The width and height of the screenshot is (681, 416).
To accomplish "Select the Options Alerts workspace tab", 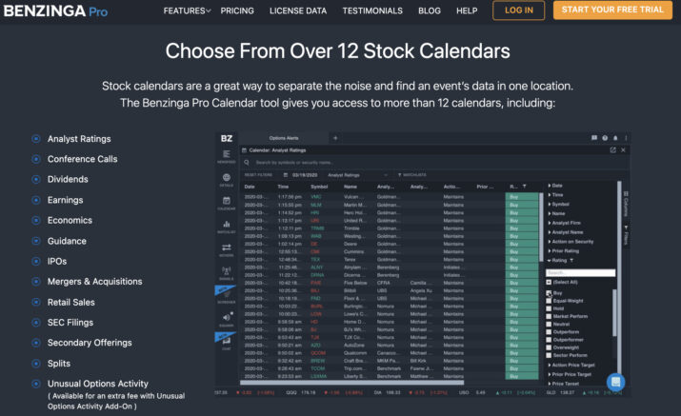I will 284,138.
